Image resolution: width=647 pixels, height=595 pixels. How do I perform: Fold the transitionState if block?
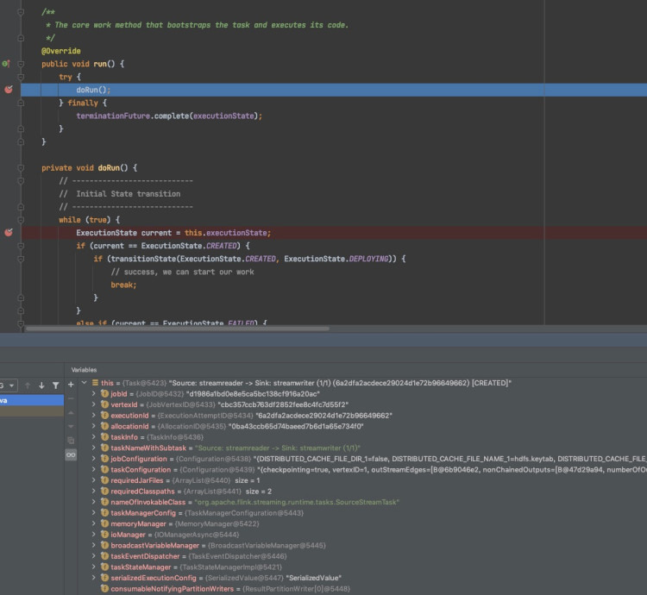click(x=21, y=259)
